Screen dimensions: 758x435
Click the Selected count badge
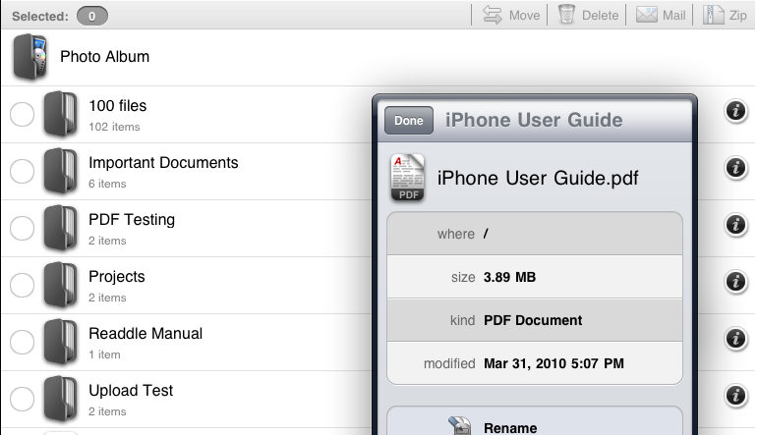click(91, 17)
